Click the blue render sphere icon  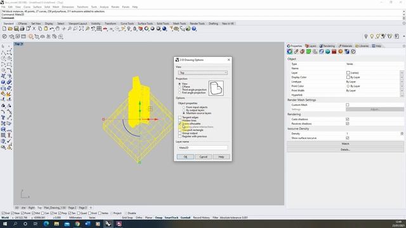click(x=164, y=28)
